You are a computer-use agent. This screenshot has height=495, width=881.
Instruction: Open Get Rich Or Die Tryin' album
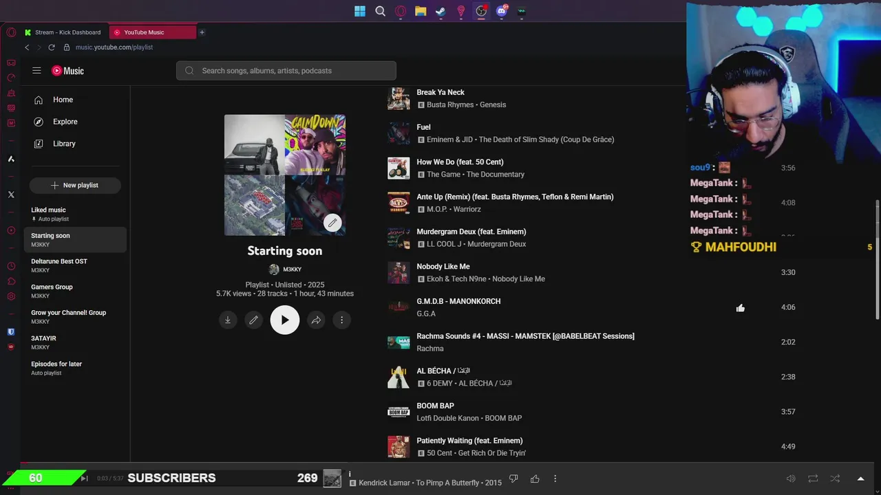[x=492, y=453]
